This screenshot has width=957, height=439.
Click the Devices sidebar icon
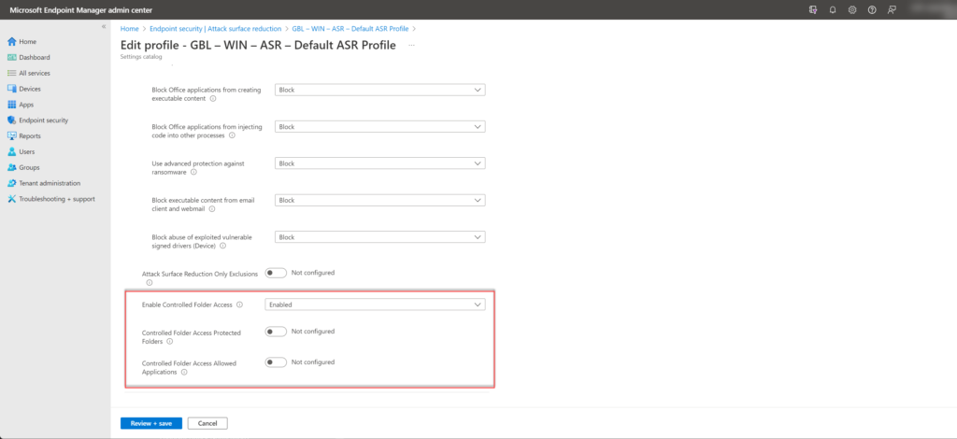coord(11,89)
